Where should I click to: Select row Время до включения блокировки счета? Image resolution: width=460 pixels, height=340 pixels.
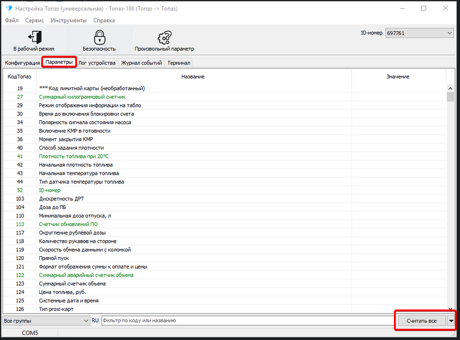(x=225, y=114)
